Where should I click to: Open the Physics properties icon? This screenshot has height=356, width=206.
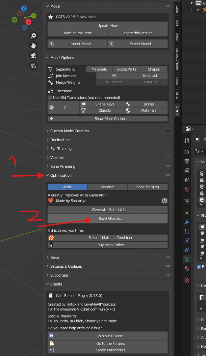coord(187,241)
